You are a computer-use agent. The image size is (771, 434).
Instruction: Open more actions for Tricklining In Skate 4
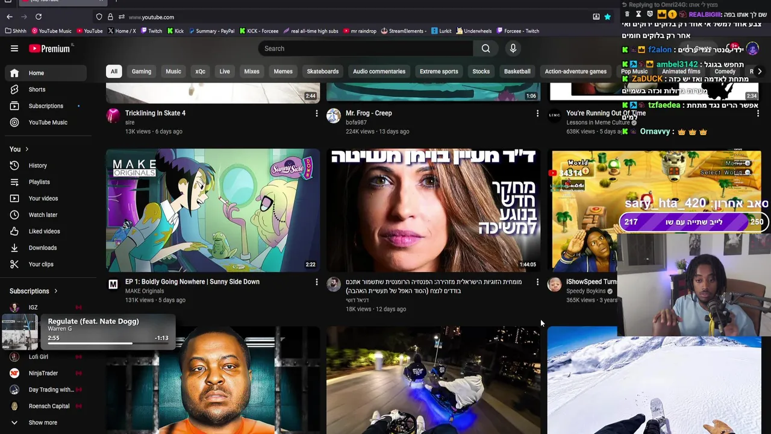[316, 113]
